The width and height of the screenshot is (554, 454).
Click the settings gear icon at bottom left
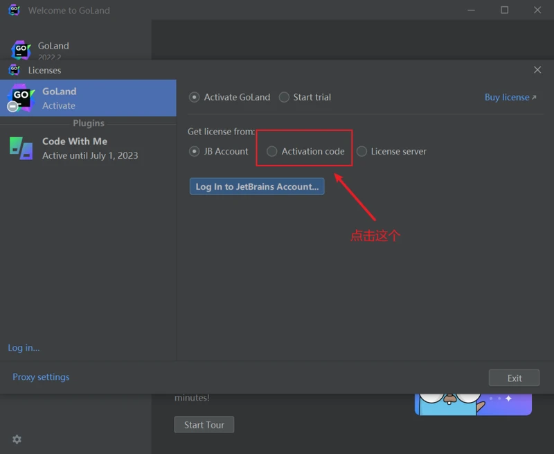[17, 439]
